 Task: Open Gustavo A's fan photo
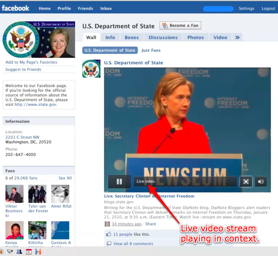click(60, 230)
